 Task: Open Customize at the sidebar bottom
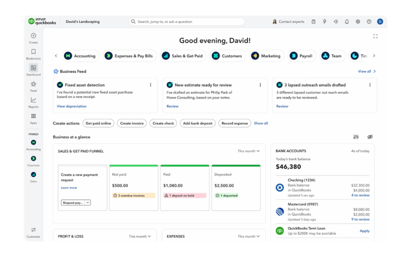pos(34,233)
